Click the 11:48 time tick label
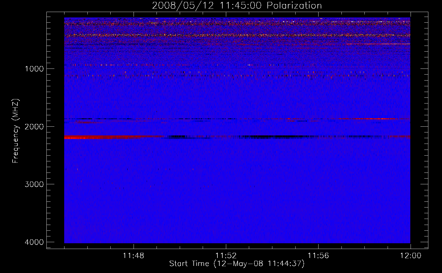 pos(133,256)
